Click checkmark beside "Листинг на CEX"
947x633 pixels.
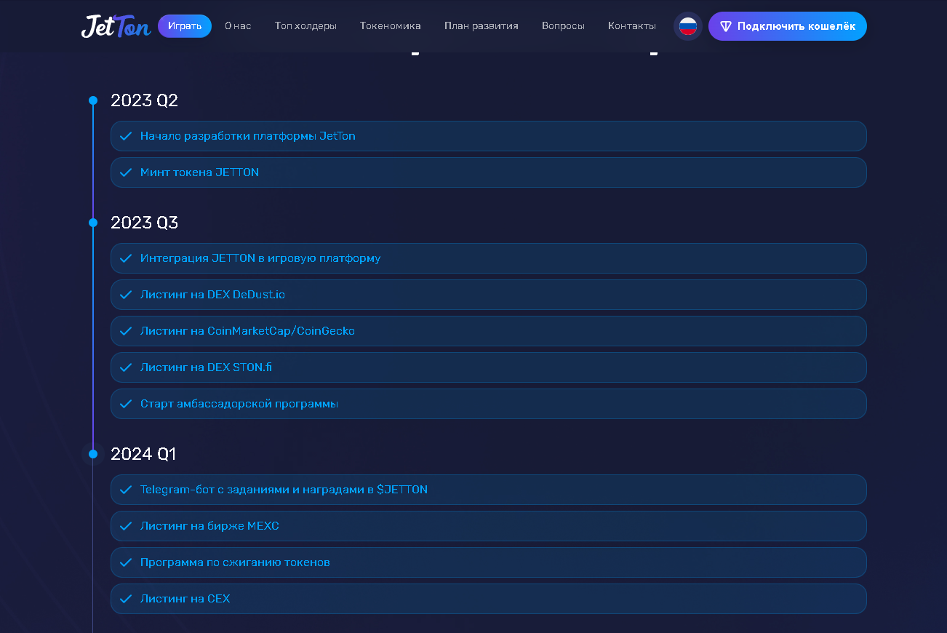pos(126,599)
